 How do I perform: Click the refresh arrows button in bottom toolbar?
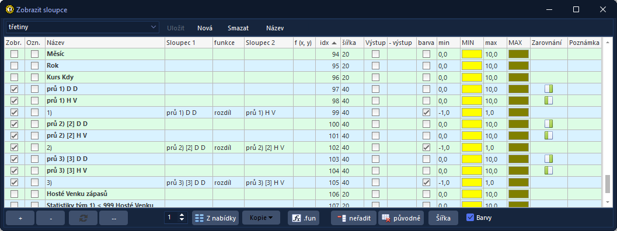(83, 218)
